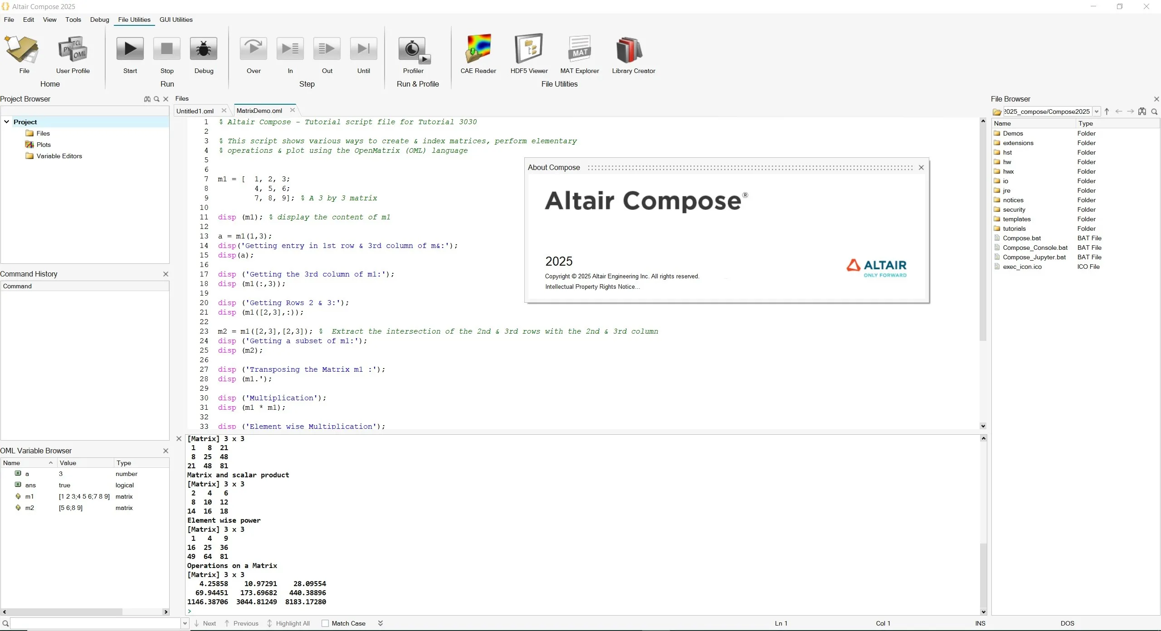The image size is (1161, 631).
Task: Open the File menu
Action: 9,19
